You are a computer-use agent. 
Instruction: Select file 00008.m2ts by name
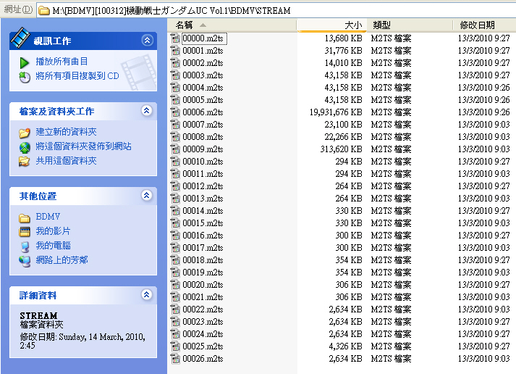point(203,137)
